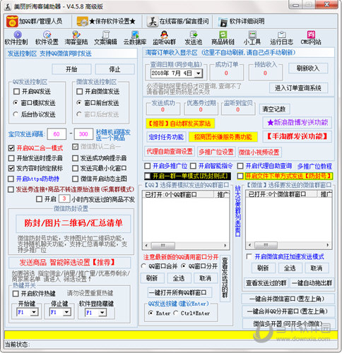Viewport: 342px width, 353px height.
Task: Open the 监听QQ群 penguin icon
Action: pyautogui.click(x=164, y=35)
